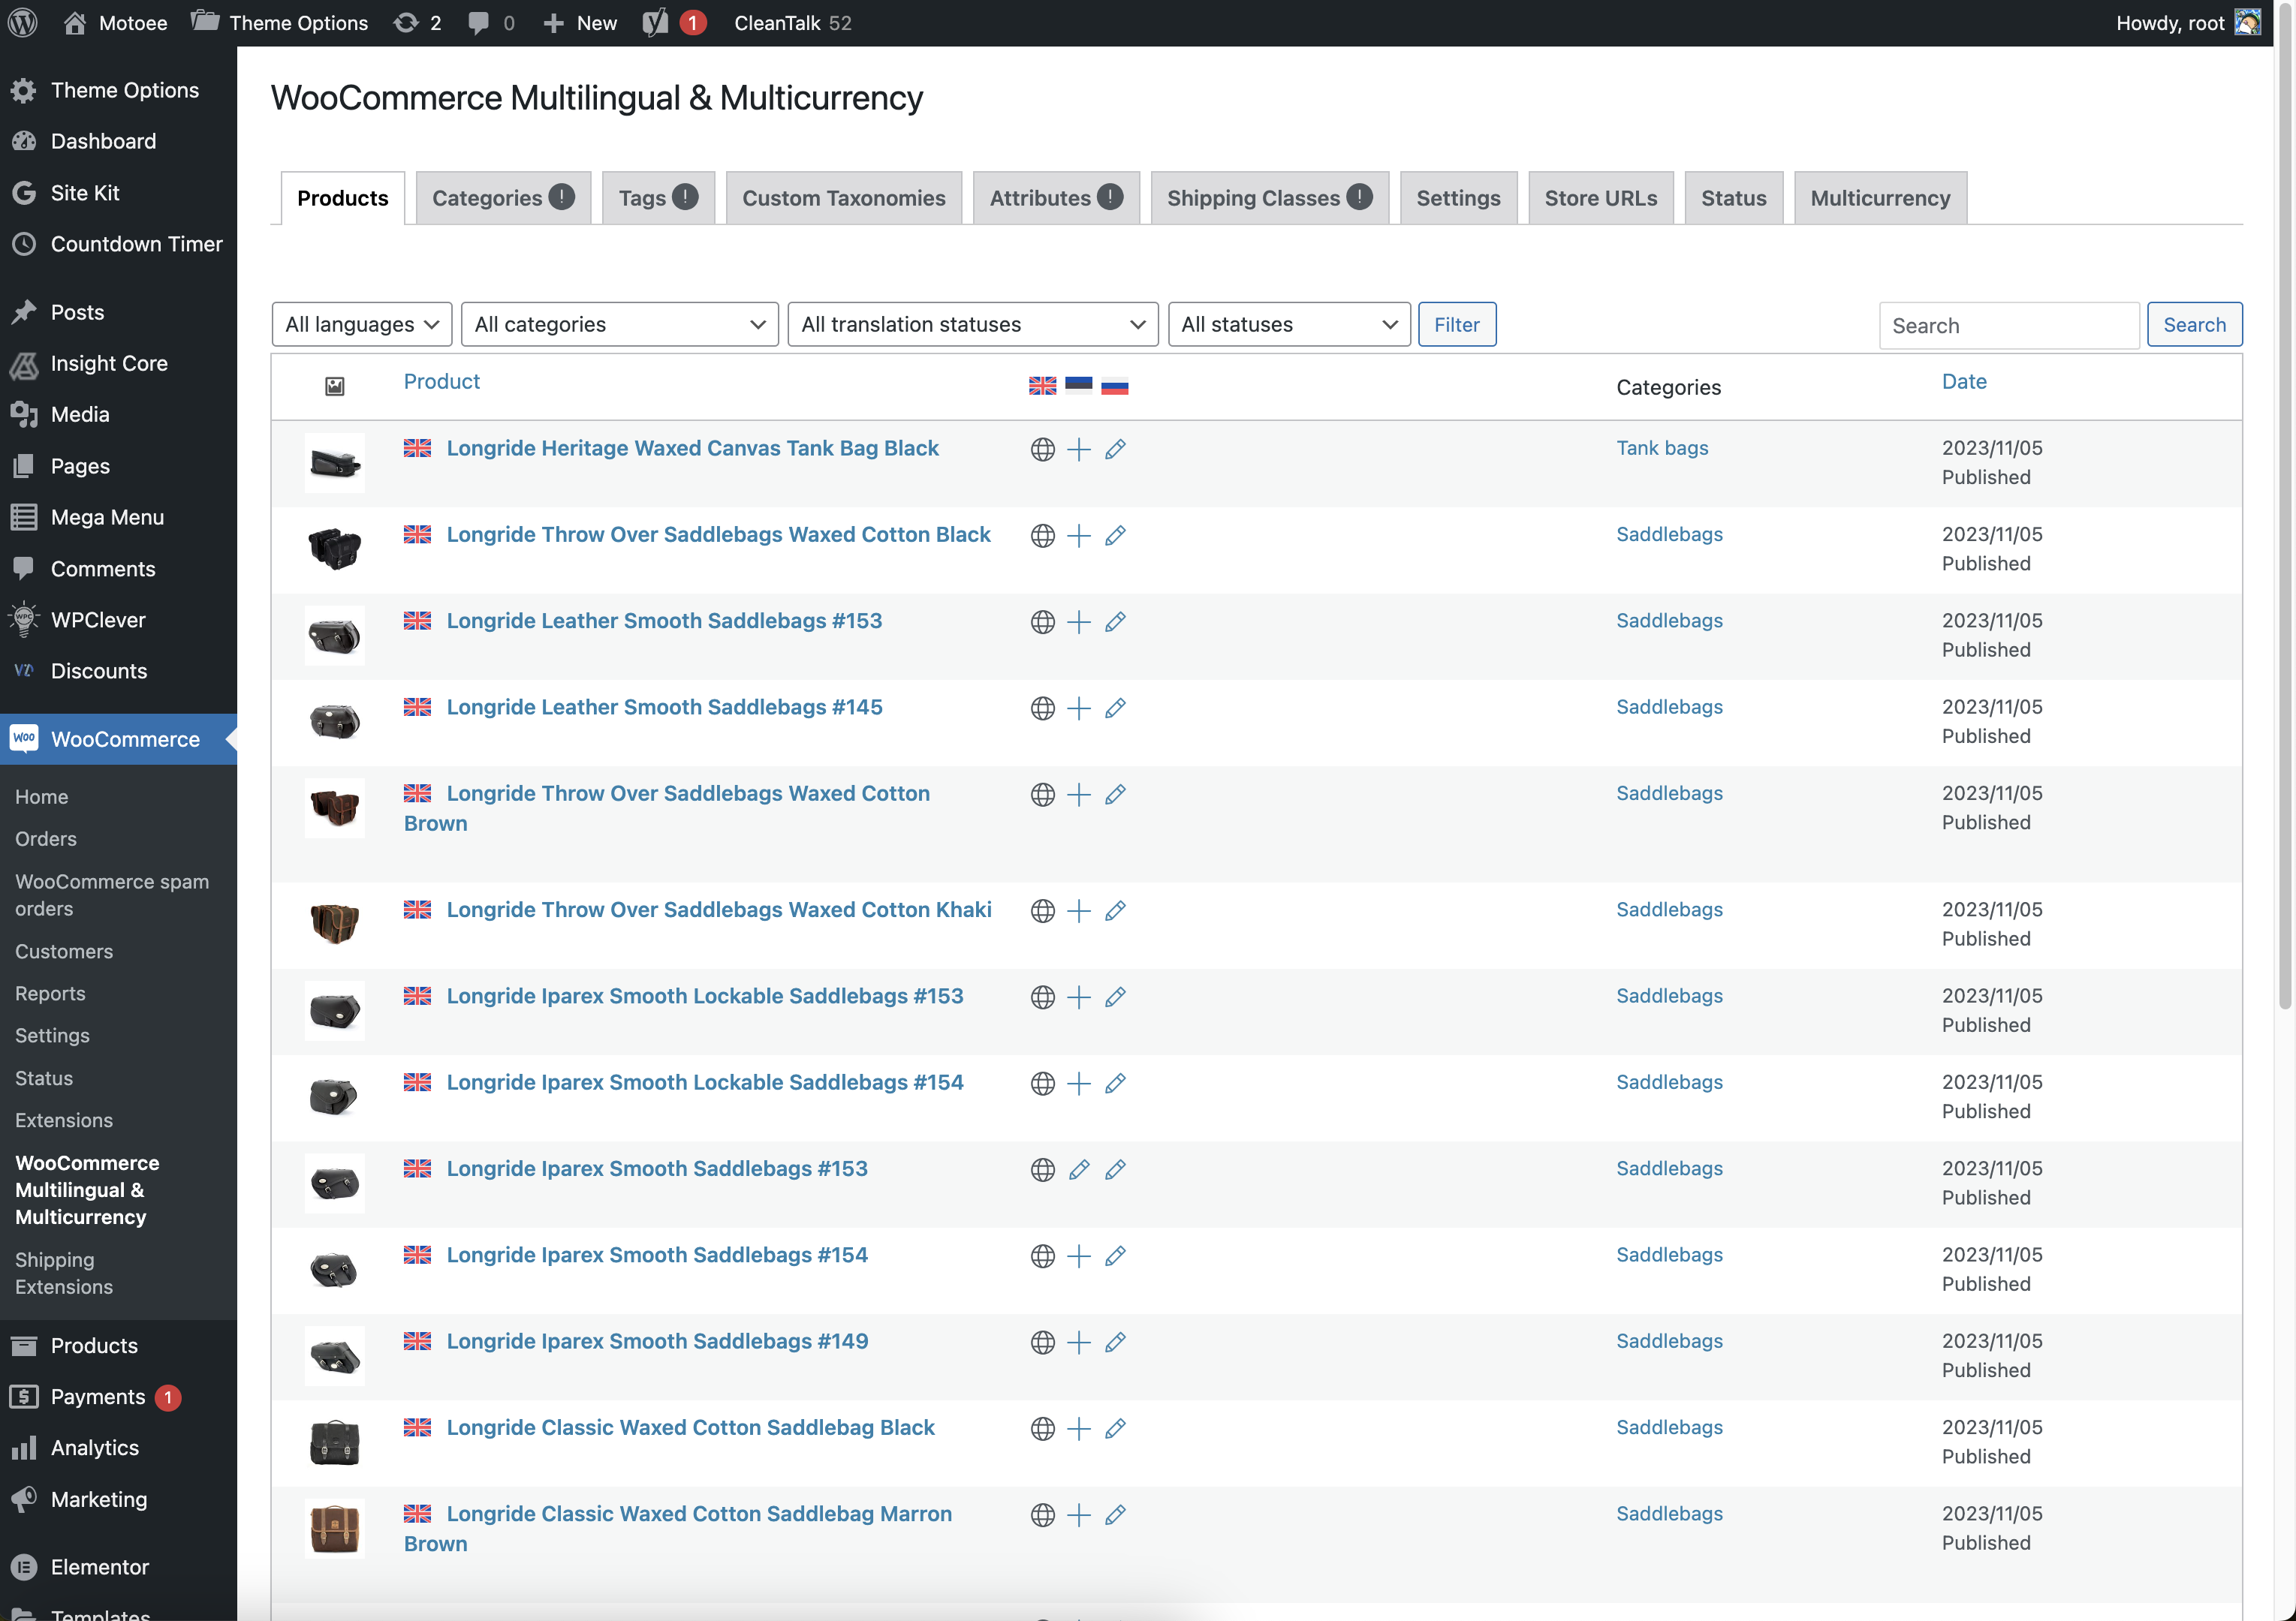This screenshot has width=2296, height=1621.
Task: Click the WordPress logo in the admin bar
Action: click(23, 22)
